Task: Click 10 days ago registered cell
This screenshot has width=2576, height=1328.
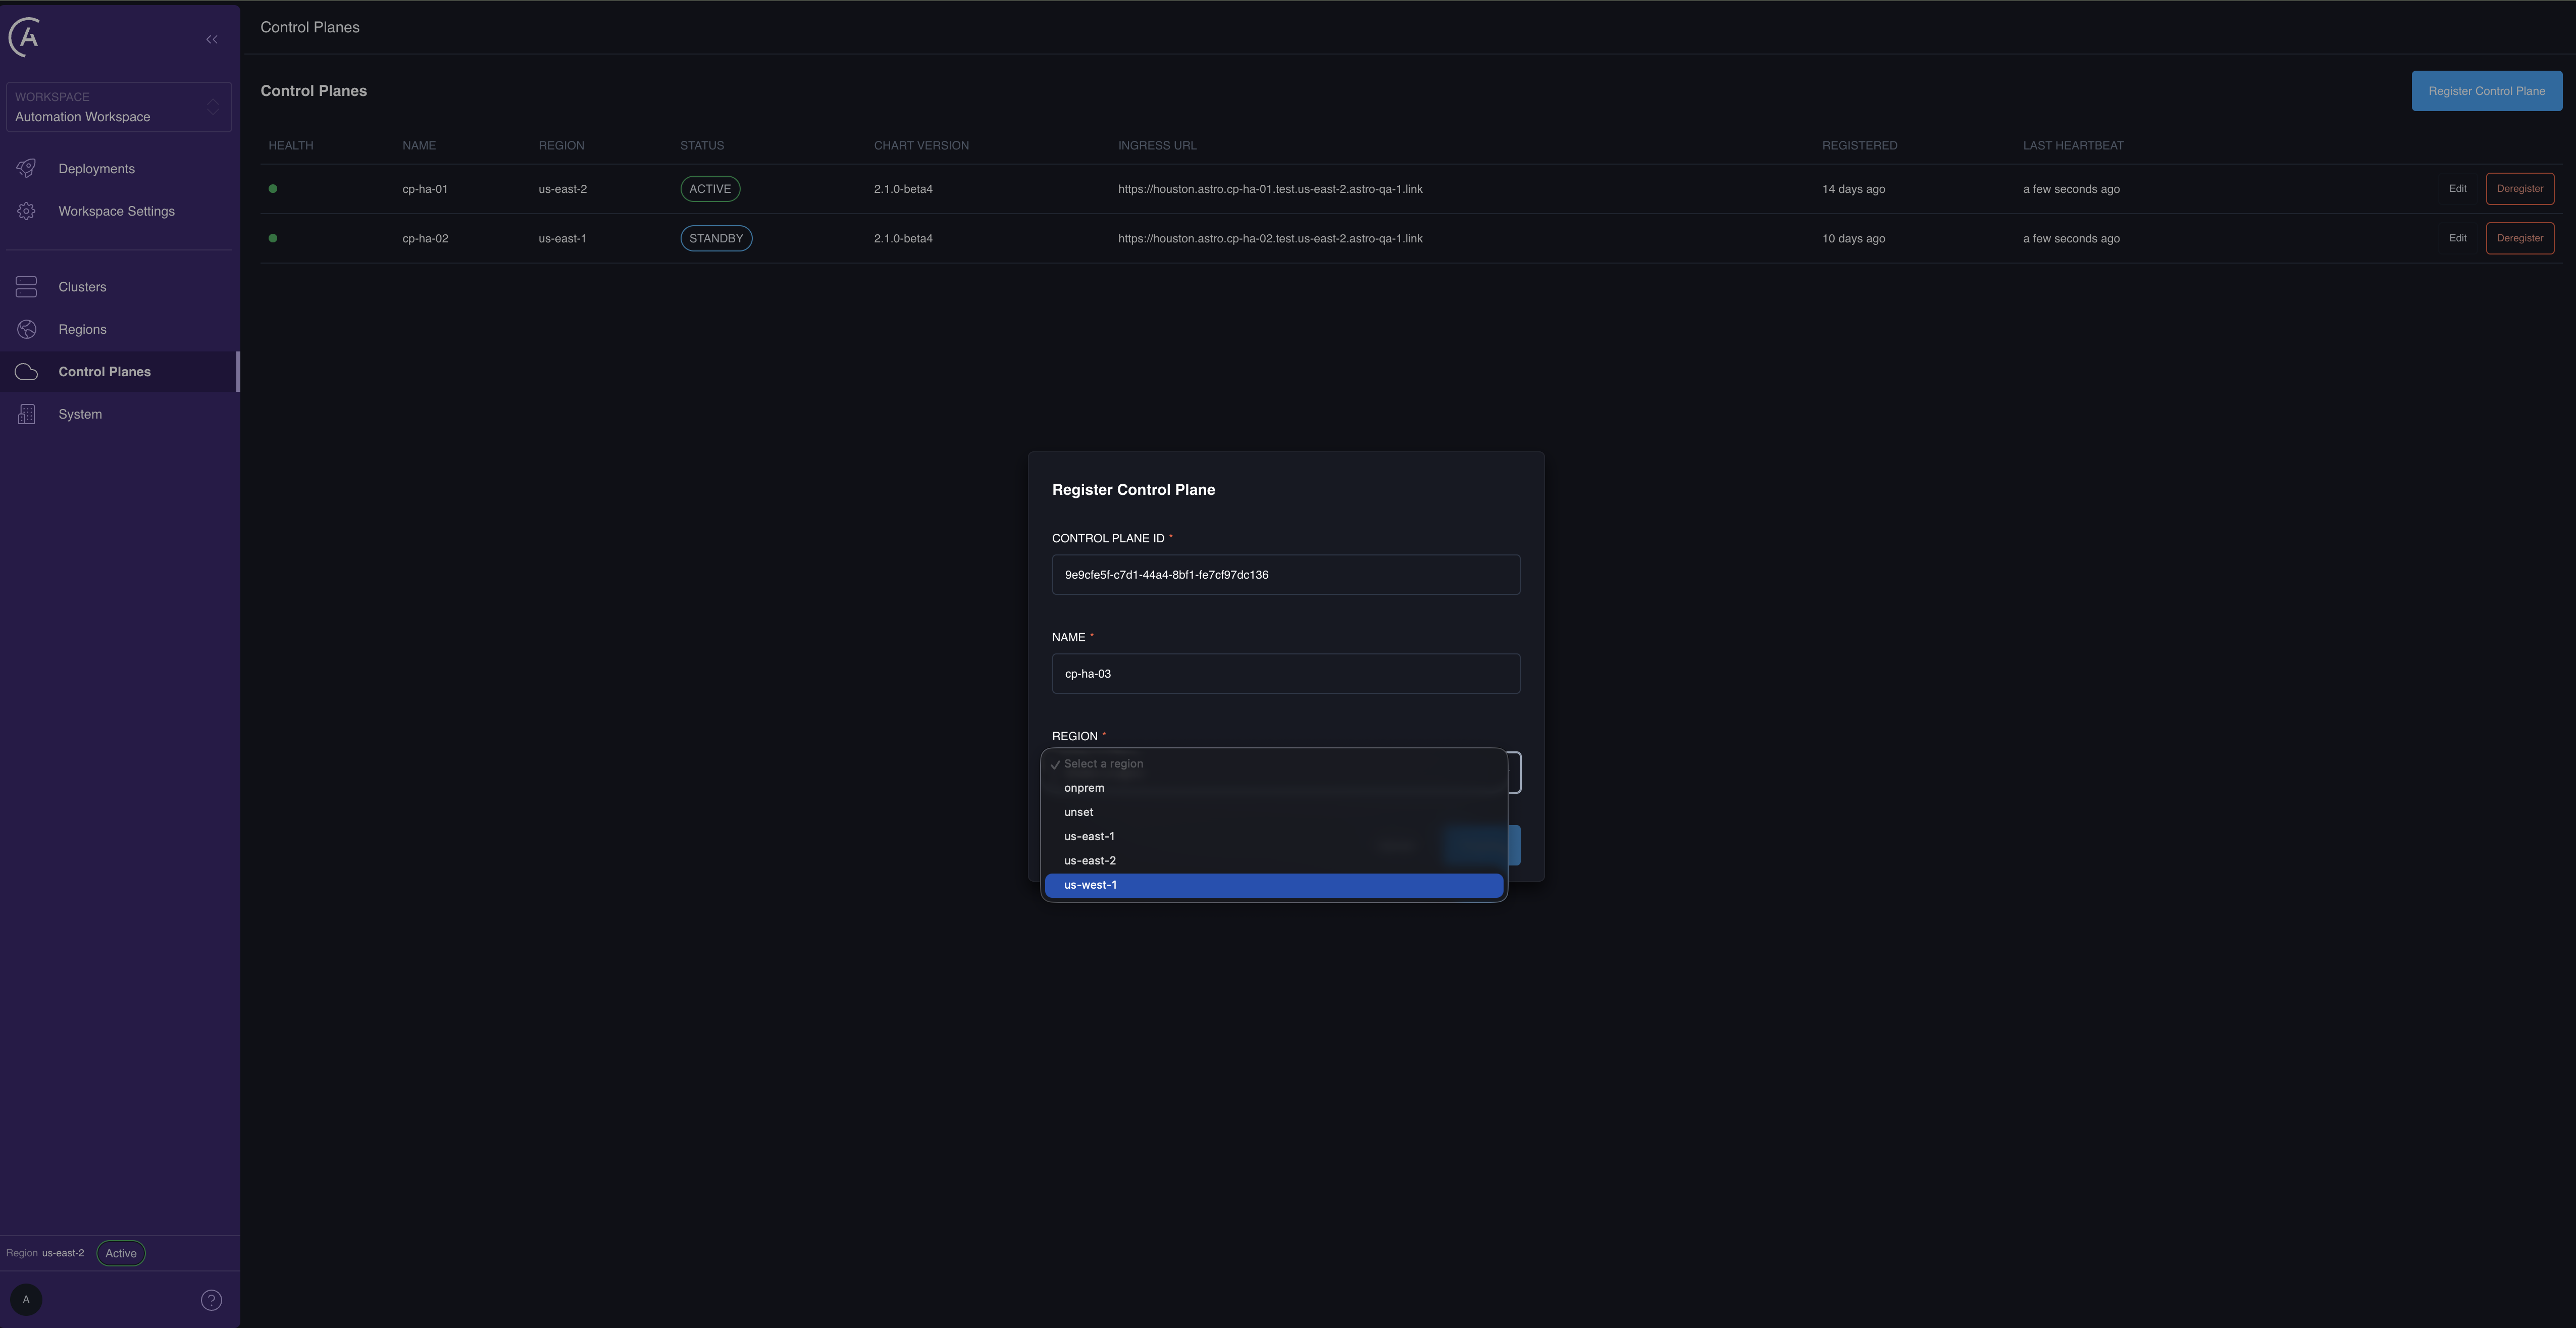Action: tap(1853, 238)
